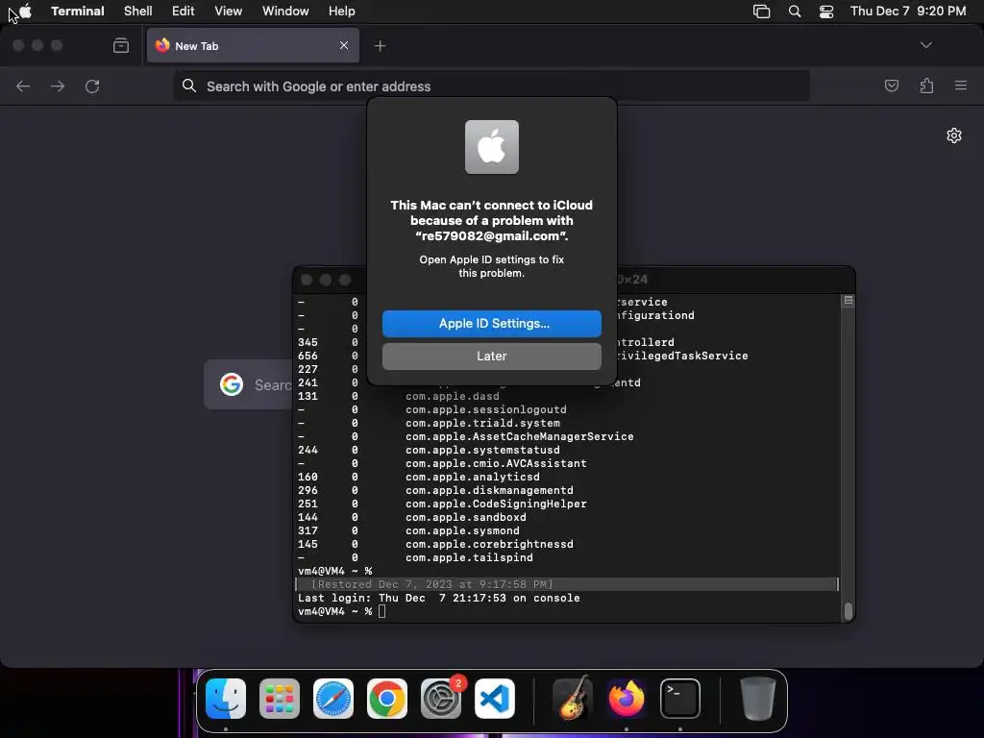
Task: Open the Help menu
Action: pos(341,11)
